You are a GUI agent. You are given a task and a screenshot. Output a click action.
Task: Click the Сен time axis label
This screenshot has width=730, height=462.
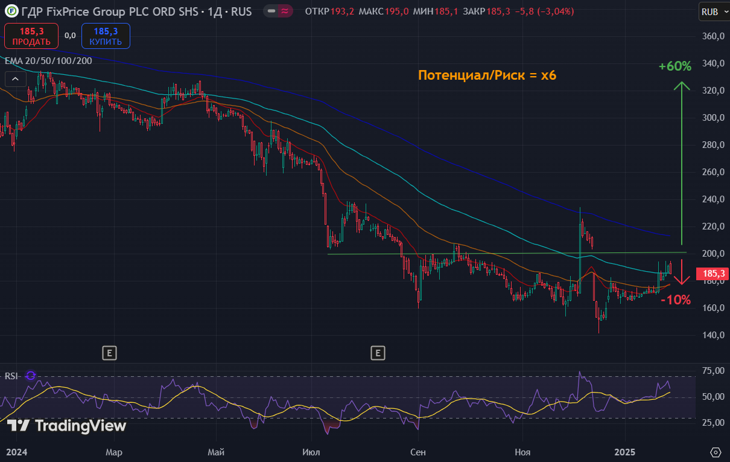pos(418,452)
